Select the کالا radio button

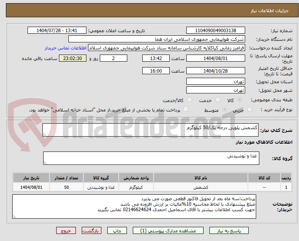[x=240, y=100]
